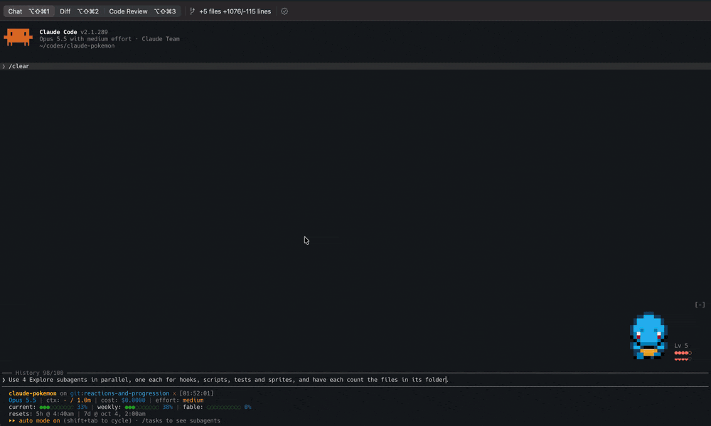Click the red hearts health row
Screen dimensions: 711x426
pyautogui.click(x=683, y=359)
